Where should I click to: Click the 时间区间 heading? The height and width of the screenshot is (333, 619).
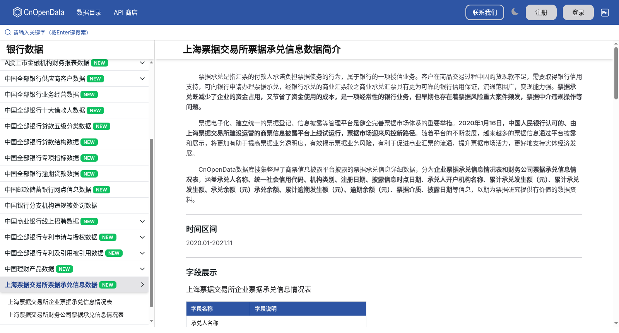(202, 229)
